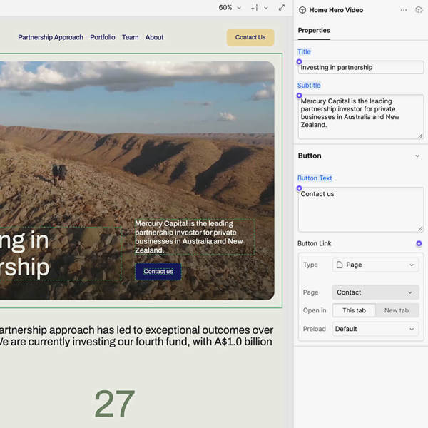Open the Preload dropdown set to Default
Viewport: 428px width, 428px height.
click(375, 329)
